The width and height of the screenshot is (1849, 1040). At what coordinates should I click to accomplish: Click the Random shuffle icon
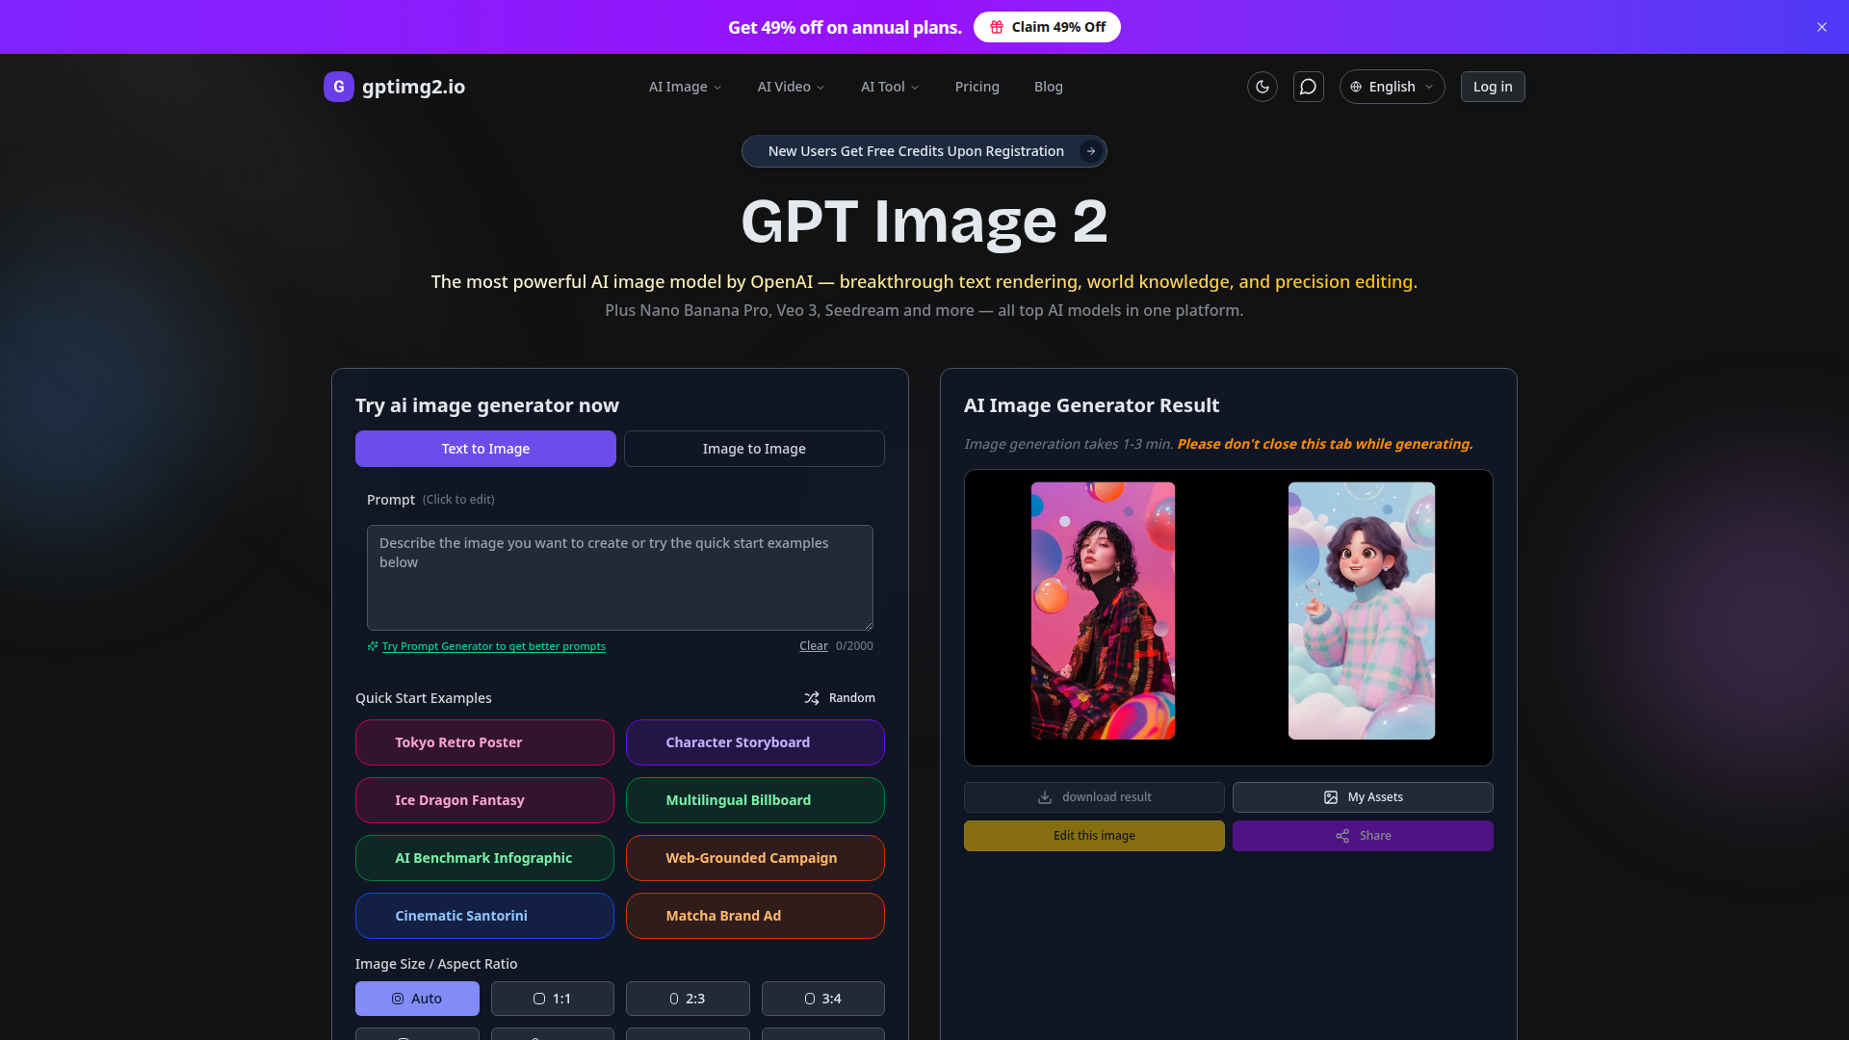pos(812,698)
